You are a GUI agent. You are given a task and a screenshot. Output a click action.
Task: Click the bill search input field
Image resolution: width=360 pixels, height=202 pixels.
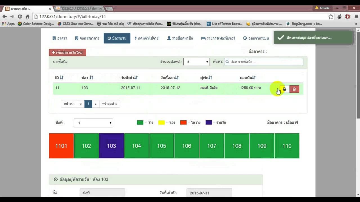(264, 61)
